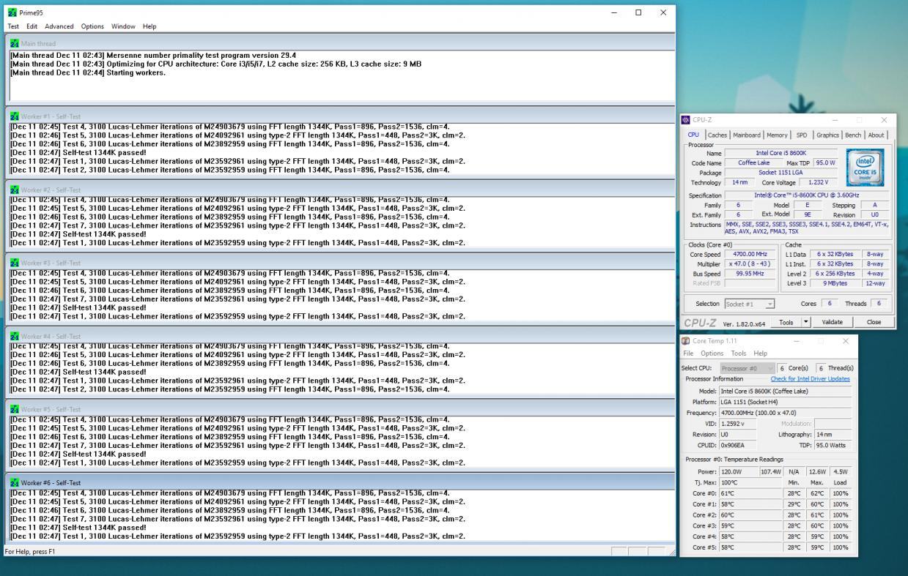Click the Worker #6 - Self-Test title bar
The image size is (908, 576).
[340, 483]
